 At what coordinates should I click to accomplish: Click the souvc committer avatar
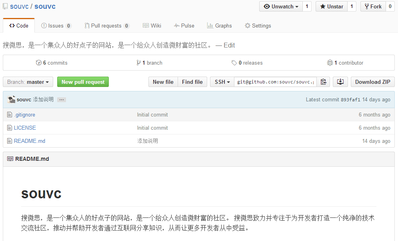(x=12, y=99)
